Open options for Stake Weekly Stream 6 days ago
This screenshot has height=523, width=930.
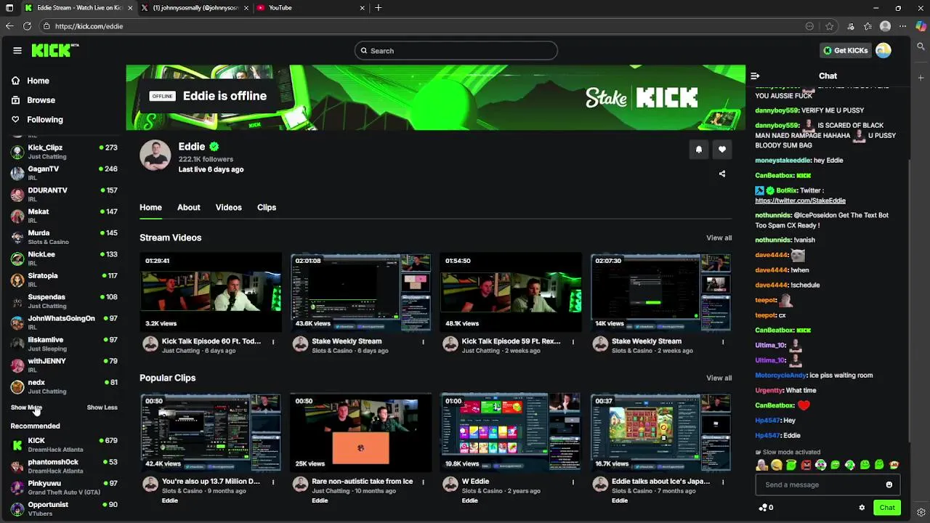click(x=424, y=342)
